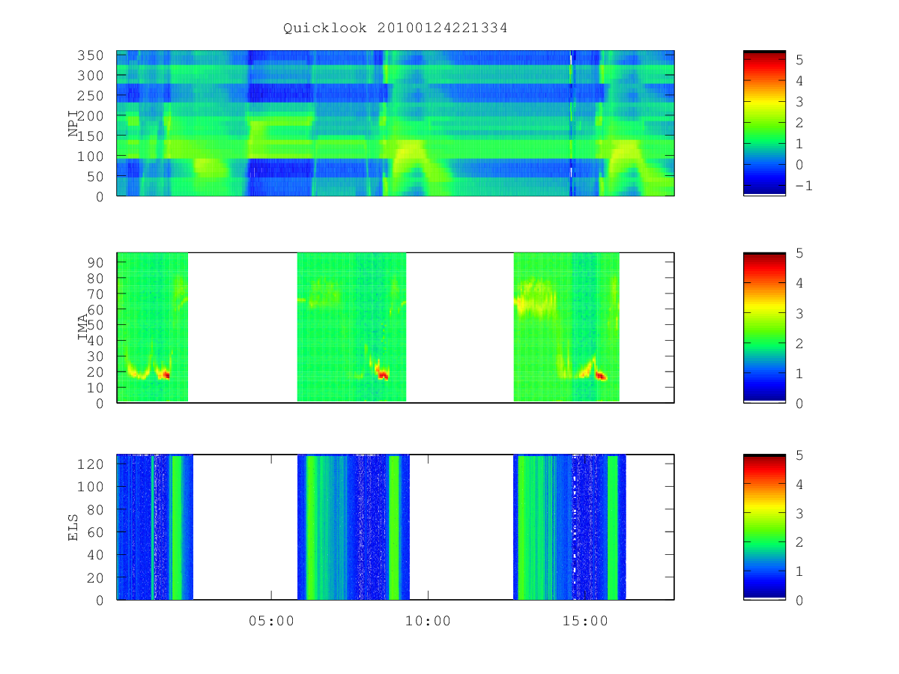Click the 15:00 time tick label
Image resolution: width=899 pixels, height=674 pixels.
pyautogui.click(x=584, y=621)
